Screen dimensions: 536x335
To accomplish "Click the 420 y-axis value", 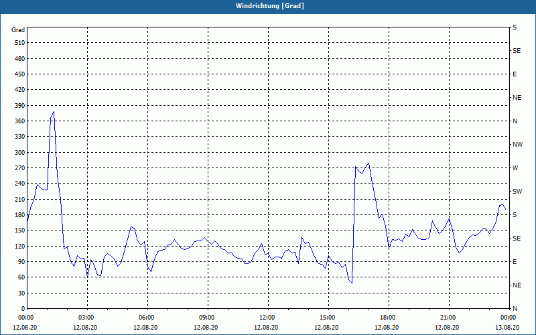I will coord(20,90).
